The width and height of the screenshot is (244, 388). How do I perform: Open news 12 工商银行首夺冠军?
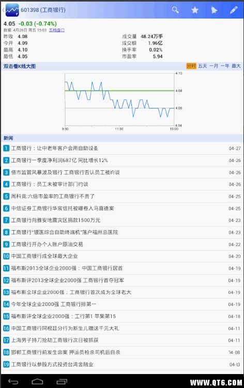(x=122, y=280)
